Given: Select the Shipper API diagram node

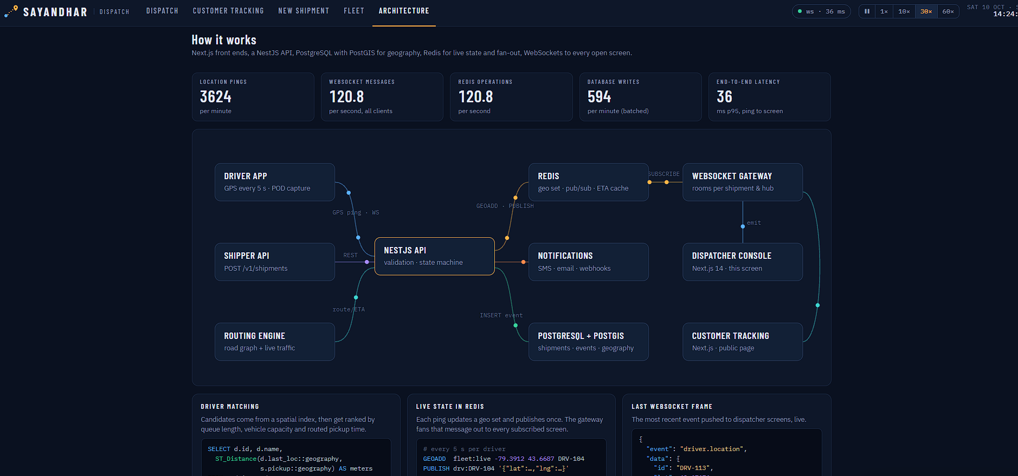Looking at the screenshot, I should pos(275,262).
